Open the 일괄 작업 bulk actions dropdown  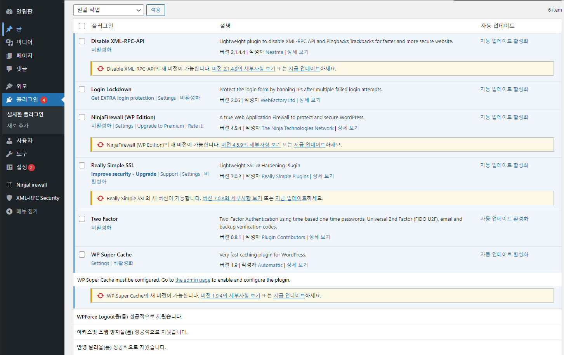pos(109,10)
